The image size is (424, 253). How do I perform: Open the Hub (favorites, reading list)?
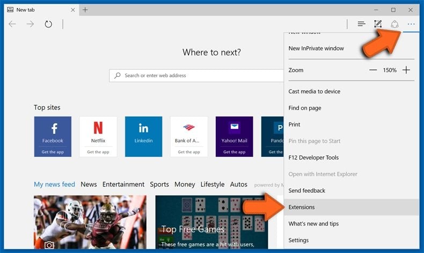pyautogui.click(x=361, y=24)
